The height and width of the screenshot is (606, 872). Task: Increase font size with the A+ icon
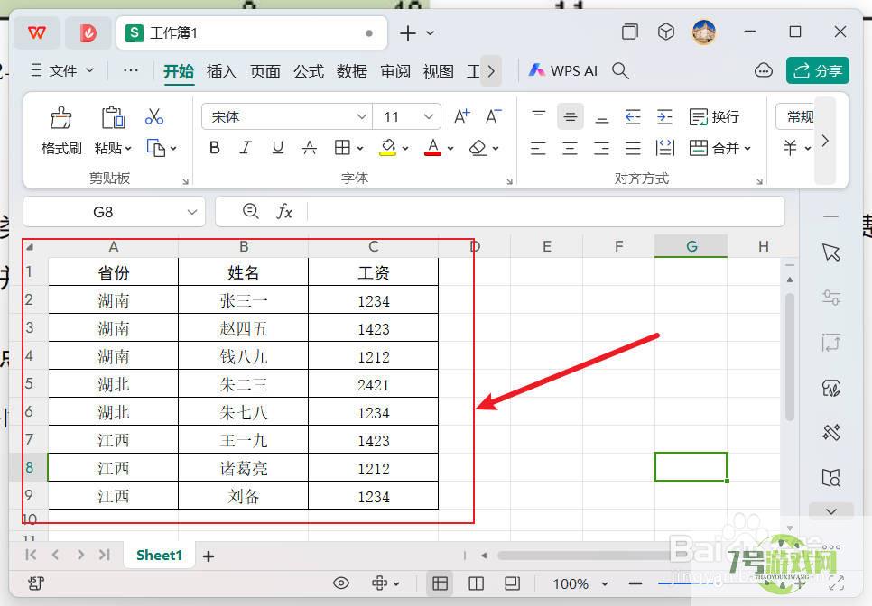coord(461,116)
